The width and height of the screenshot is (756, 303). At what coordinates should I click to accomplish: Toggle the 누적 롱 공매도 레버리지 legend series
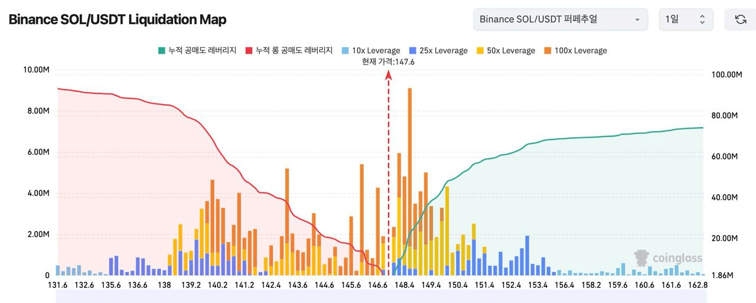[x=289, y=51]
